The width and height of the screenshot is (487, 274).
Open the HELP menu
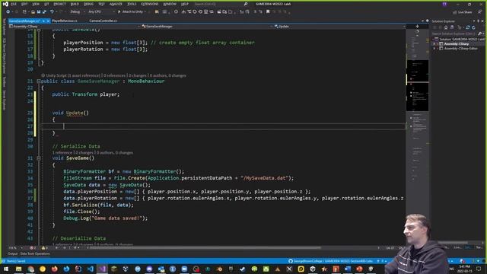click(185, 4)
